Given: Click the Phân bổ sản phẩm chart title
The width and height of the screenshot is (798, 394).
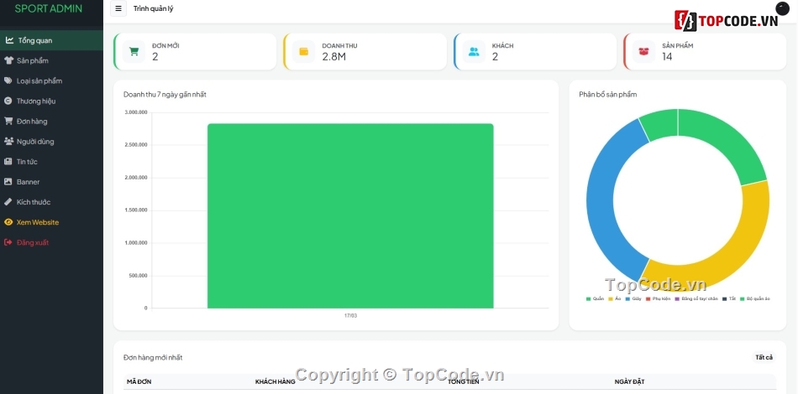Looking at the screenshot, I should coord(607,95).
